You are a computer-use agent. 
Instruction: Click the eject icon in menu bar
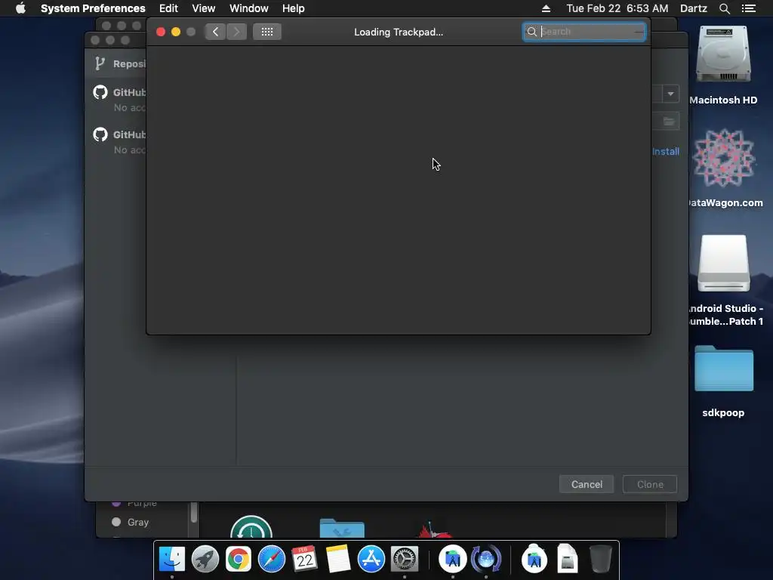(x=546, y=8)
